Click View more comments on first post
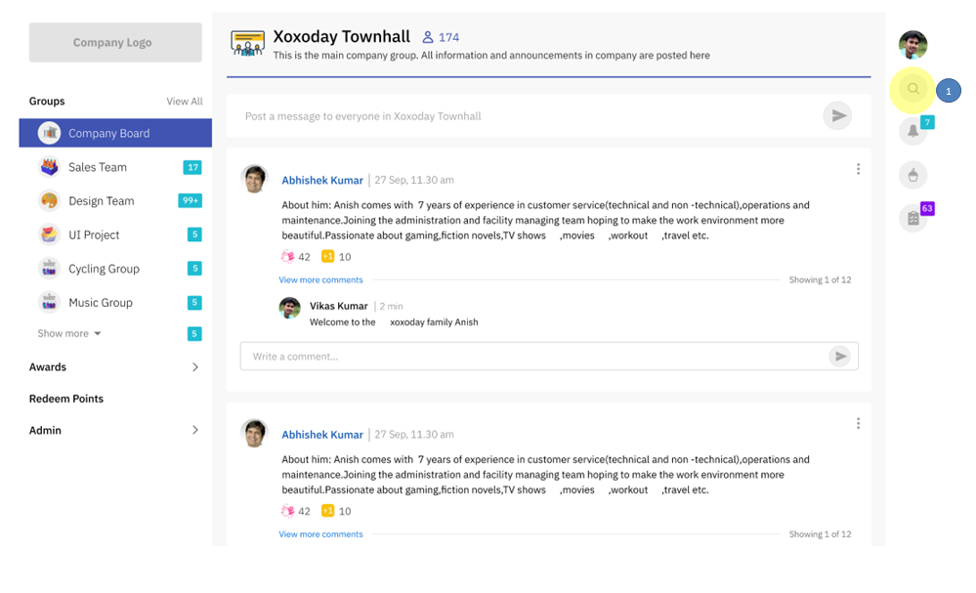This screenshot has width=976, height=593. (320, 280)
